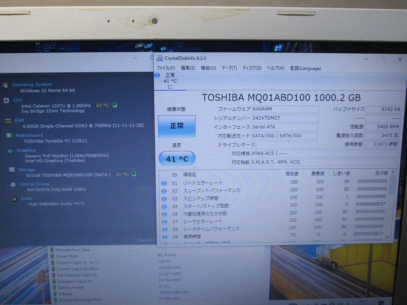Click the storage temperature indicator in Speccy's Storage row
This screenshot has height=305, width=407.
click(134, 174)
